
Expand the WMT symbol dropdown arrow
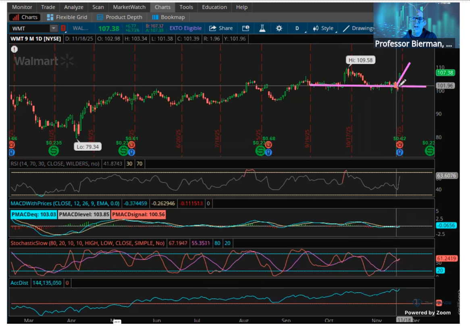54,28
